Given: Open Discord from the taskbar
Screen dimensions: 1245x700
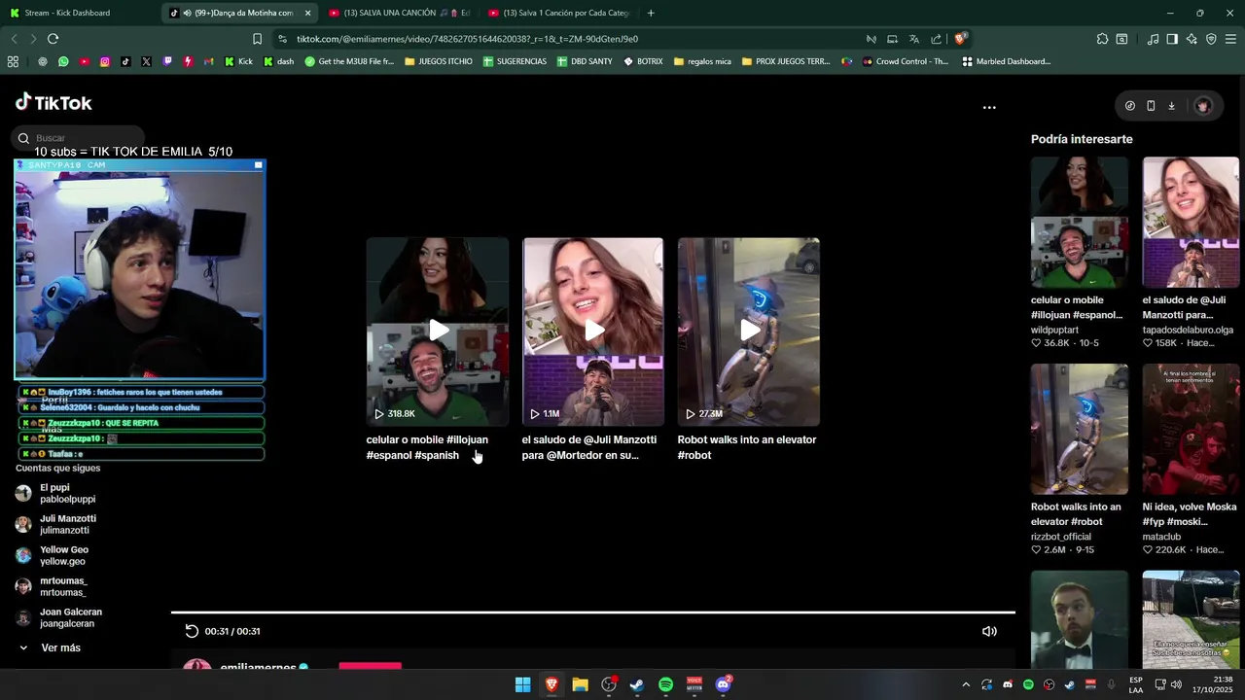Looking at the screenshot, I should point(723,684).
